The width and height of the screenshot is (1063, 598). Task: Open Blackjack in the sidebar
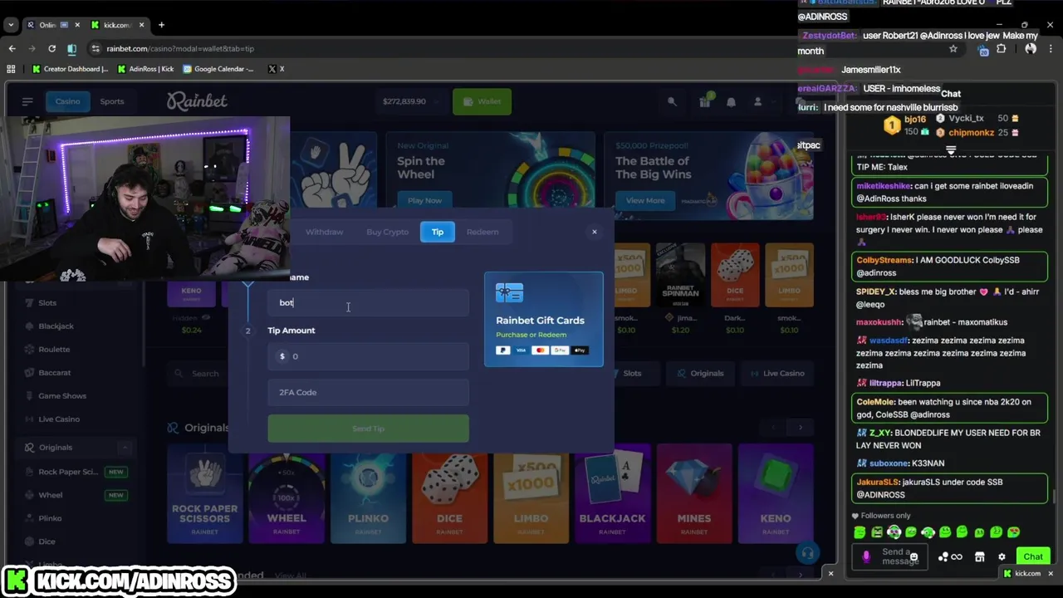(x=56, y=326)
